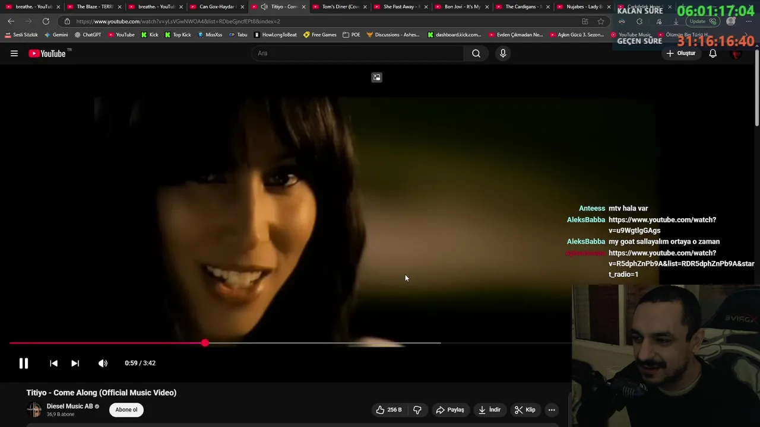
Task: Click the YouTube search magnifier button
Action: [476, 53]
